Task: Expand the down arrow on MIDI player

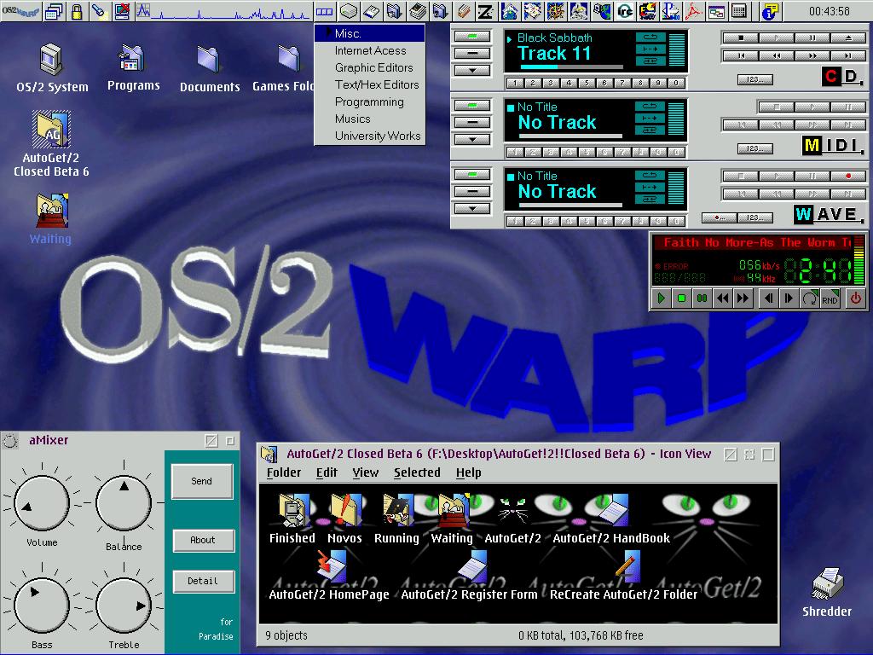Action: click(472, 140)
